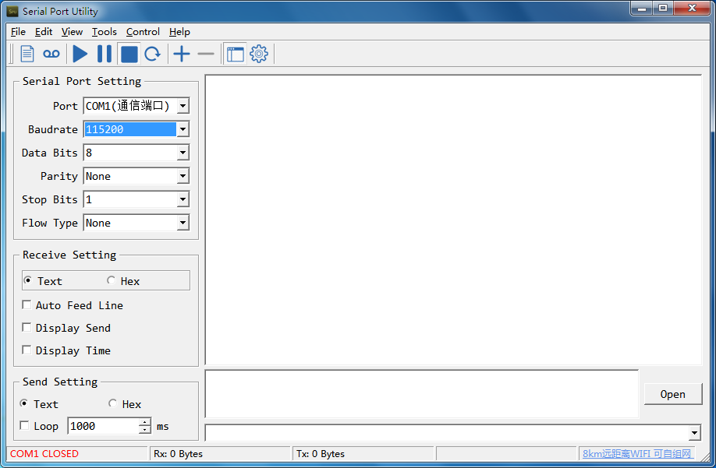Click the Stop square icon
This screenshot has width=716, height=468.
click(129, 54)
